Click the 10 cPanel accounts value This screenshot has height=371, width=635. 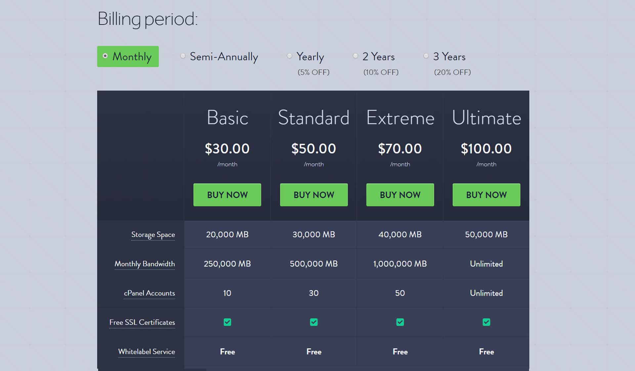coord(227,293)
